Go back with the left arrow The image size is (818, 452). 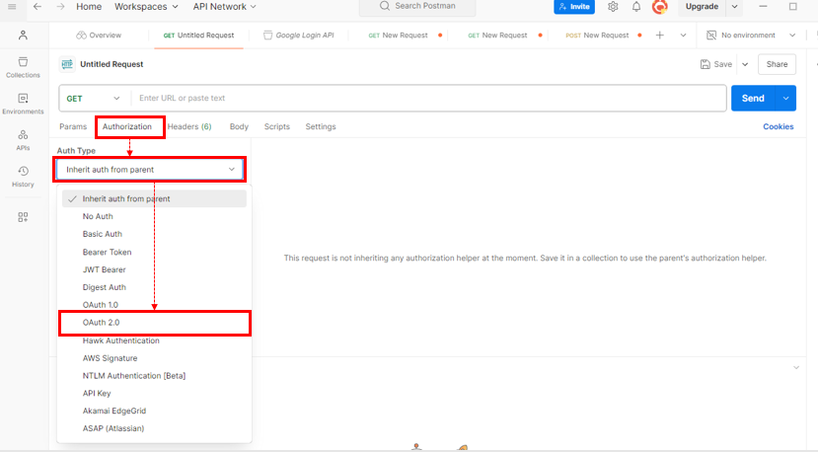(37, 7)
